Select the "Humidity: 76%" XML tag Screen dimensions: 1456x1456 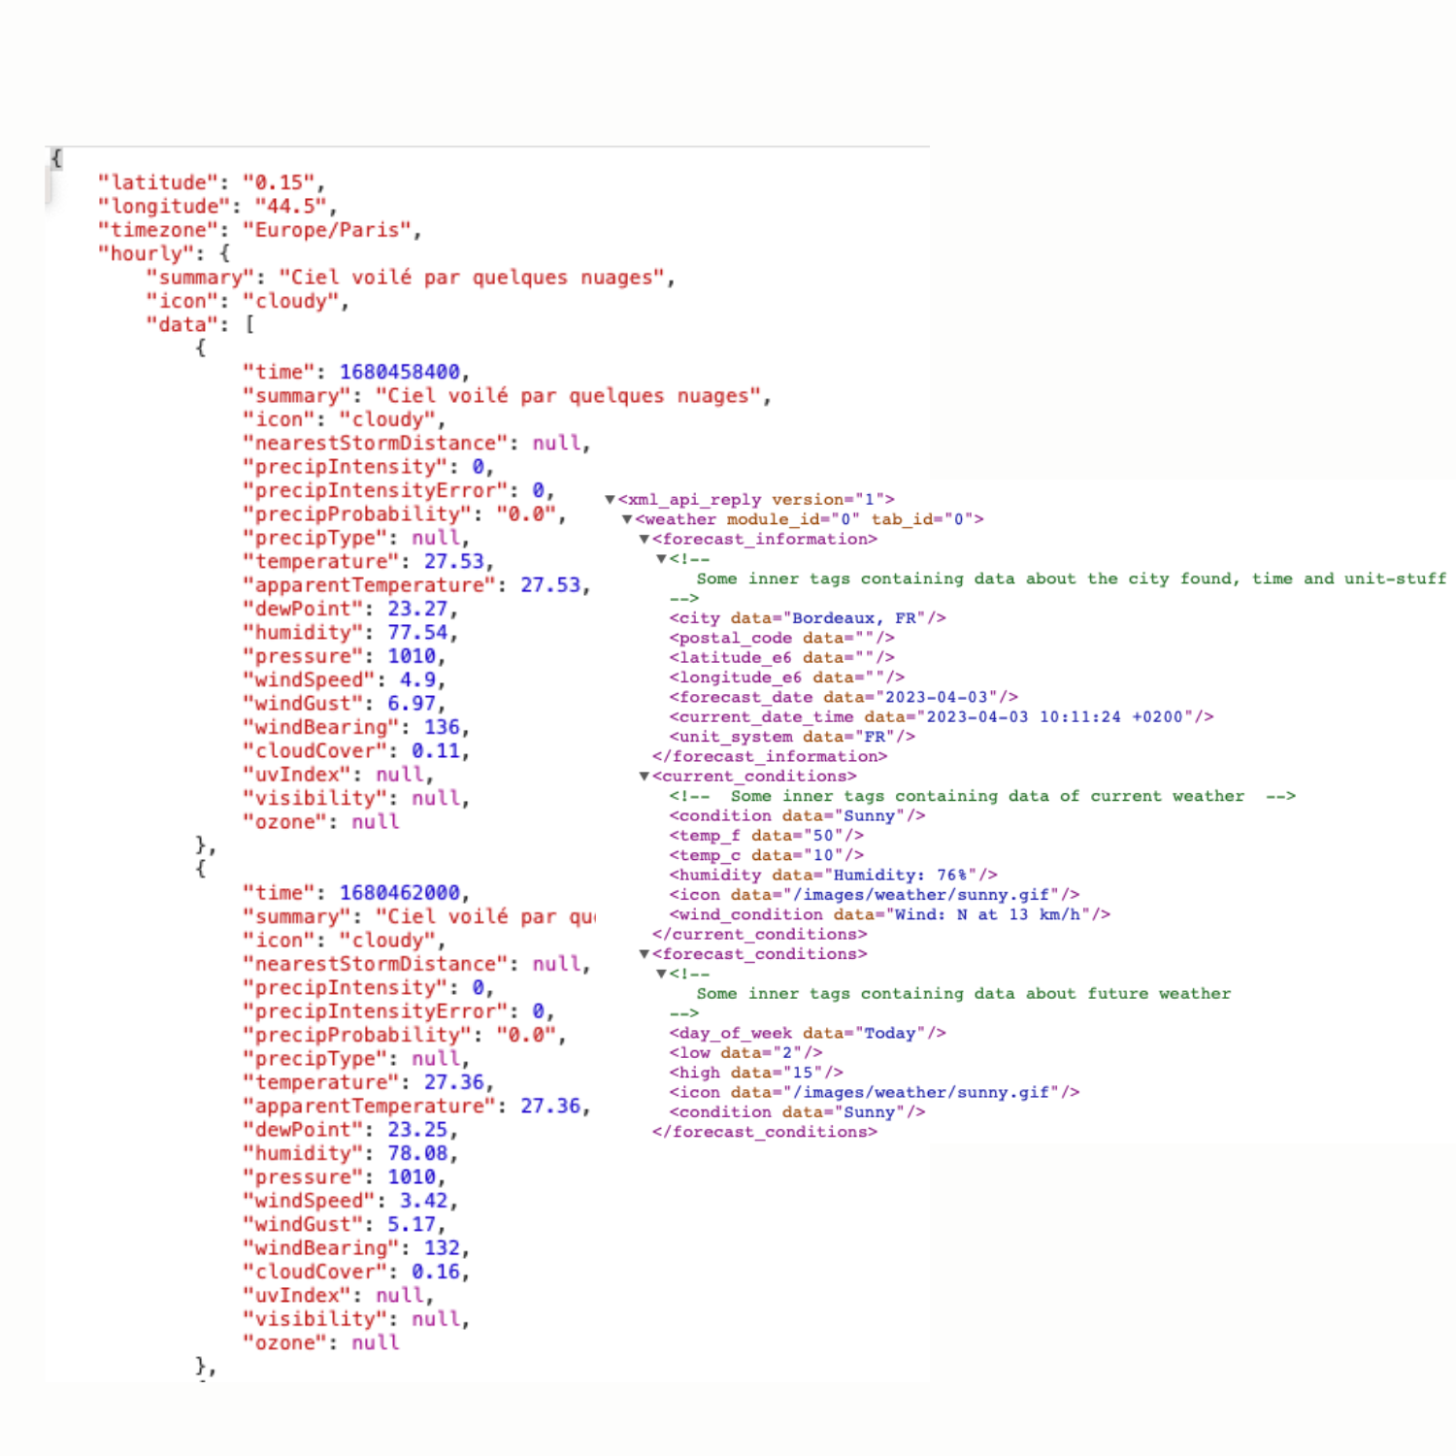coord(833,875)
